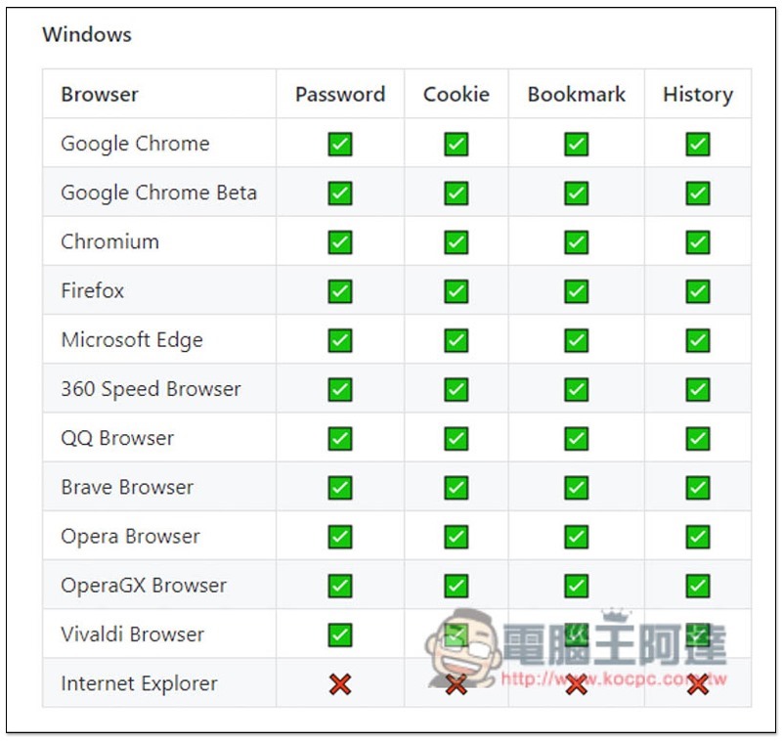Click the Internet Explorer Password red cross

pos(340,683)
